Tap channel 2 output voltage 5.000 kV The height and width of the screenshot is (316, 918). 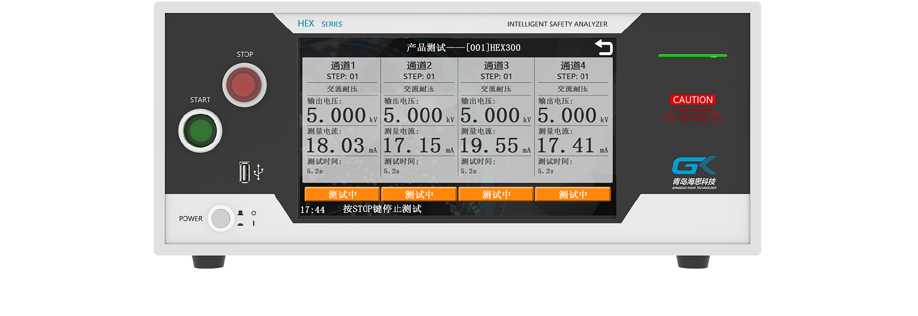[413, 116]
